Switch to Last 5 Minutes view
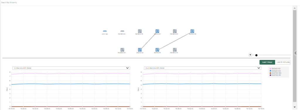The image size is (300, 110). [283, 62]
